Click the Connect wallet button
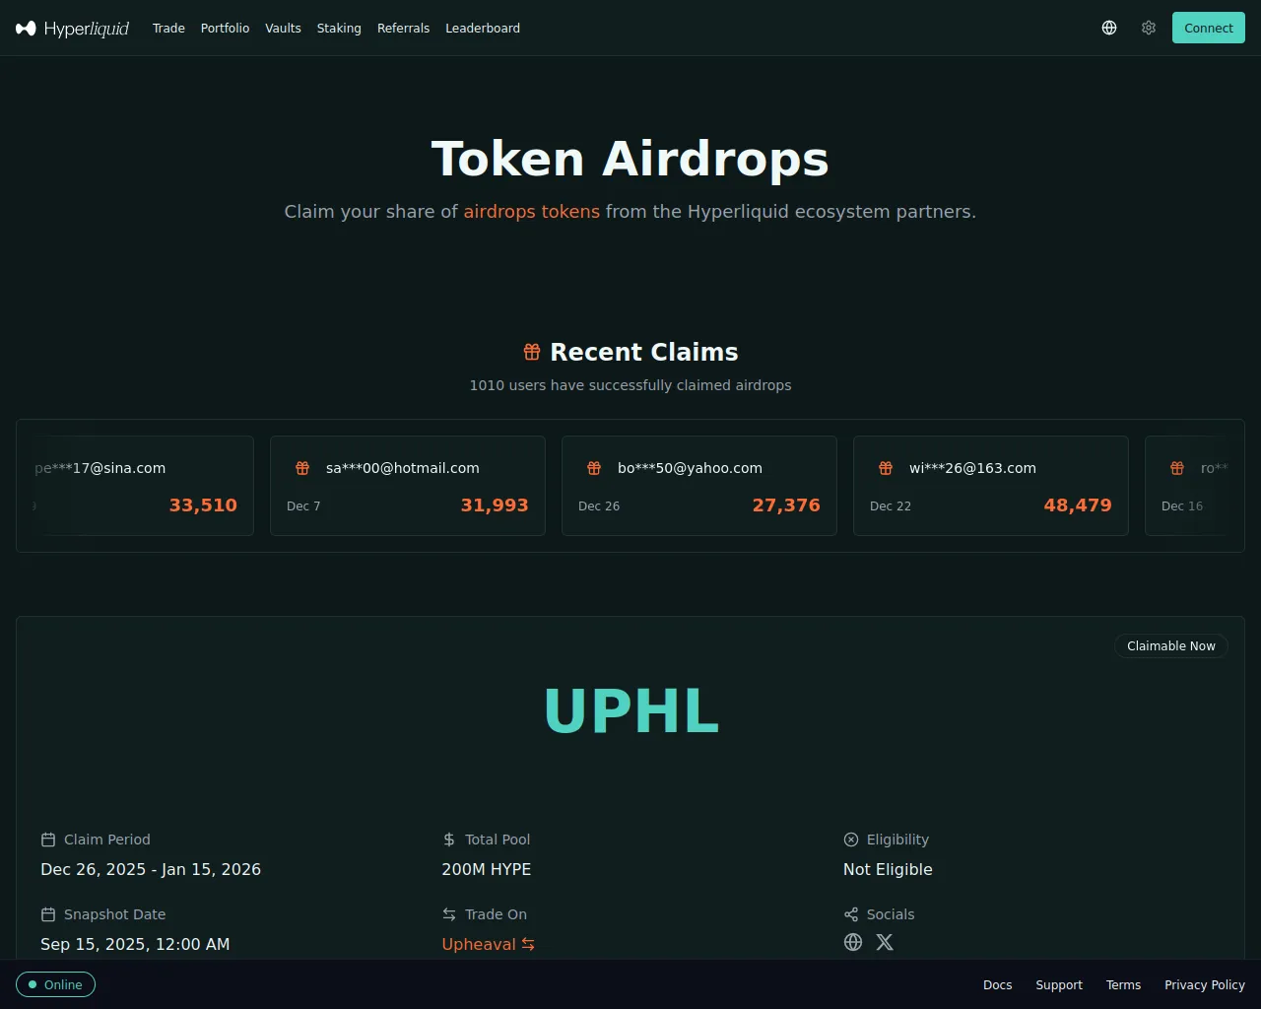Image resolution: width=1261 pixels, height=1009 pixels. coord(1209,28)
